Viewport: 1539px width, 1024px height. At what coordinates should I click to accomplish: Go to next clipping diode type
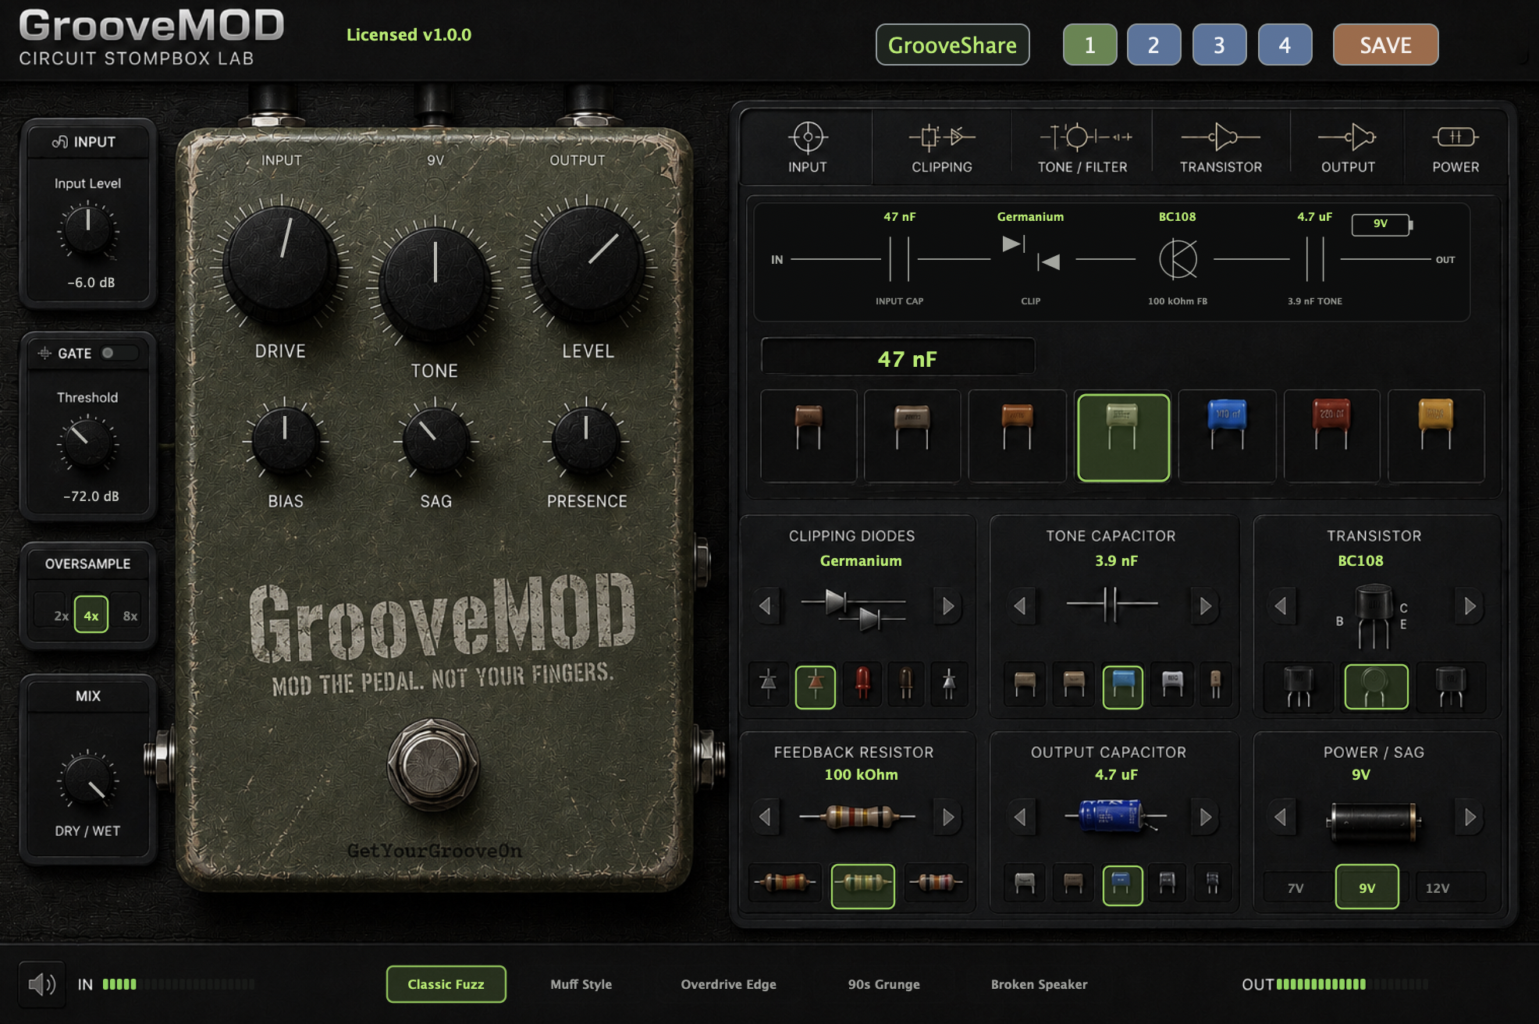pyautogui.click(x=947, y=606)
